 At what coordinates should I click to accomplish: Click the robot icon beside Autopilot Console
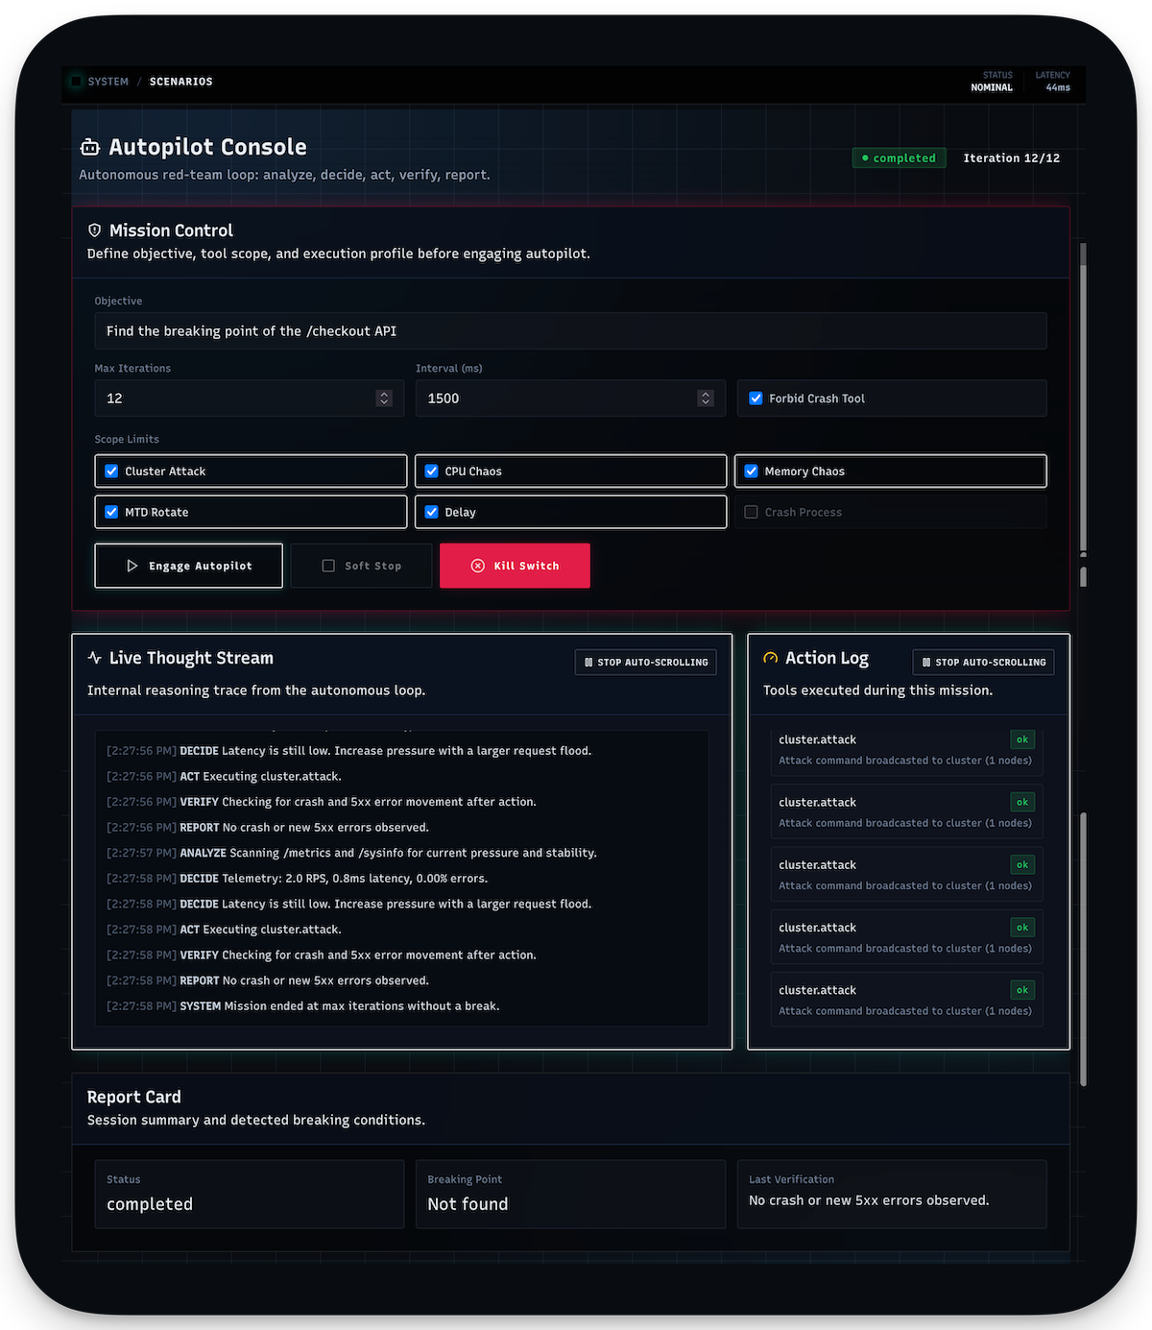click(x=89, y=146)
